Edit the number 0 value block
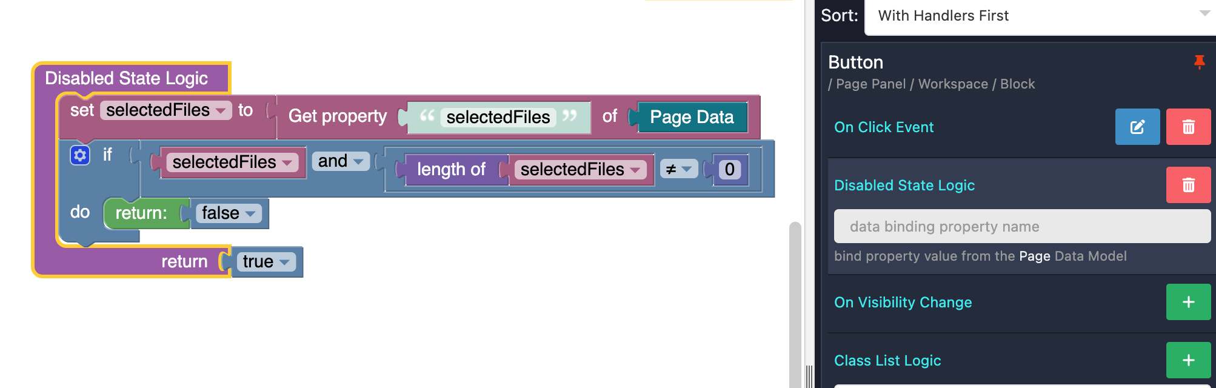The height and width of the screenshot is (388, 1216). click(x=729, y=170)
